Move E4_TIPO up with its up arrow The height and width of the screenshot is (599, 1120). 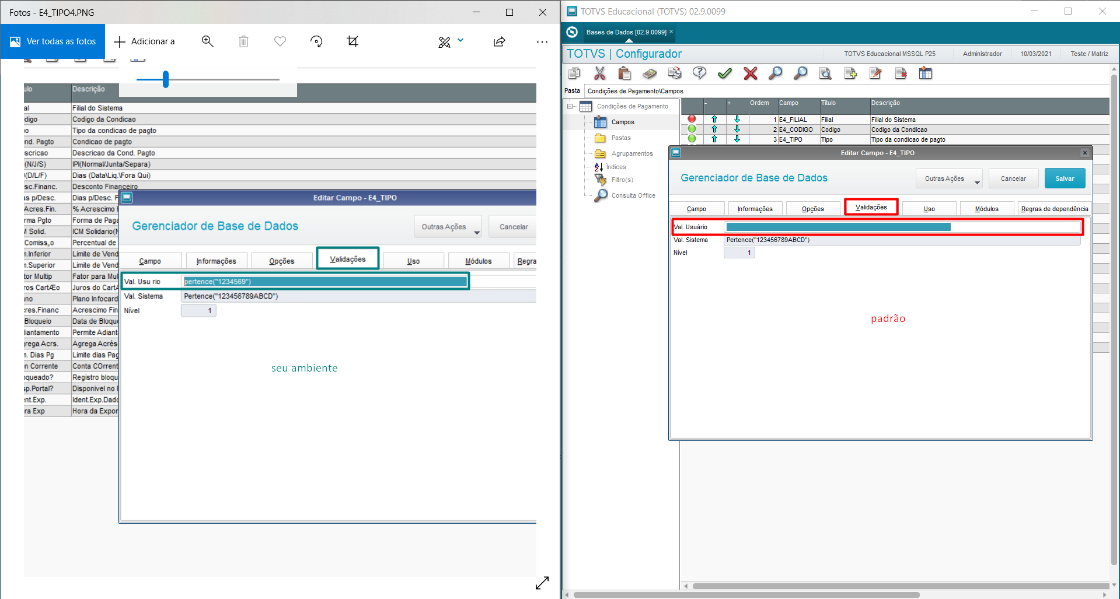(714, 139)
